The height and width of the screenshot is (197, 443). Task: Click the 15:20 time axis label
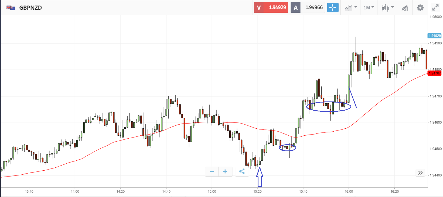point(258,192)
